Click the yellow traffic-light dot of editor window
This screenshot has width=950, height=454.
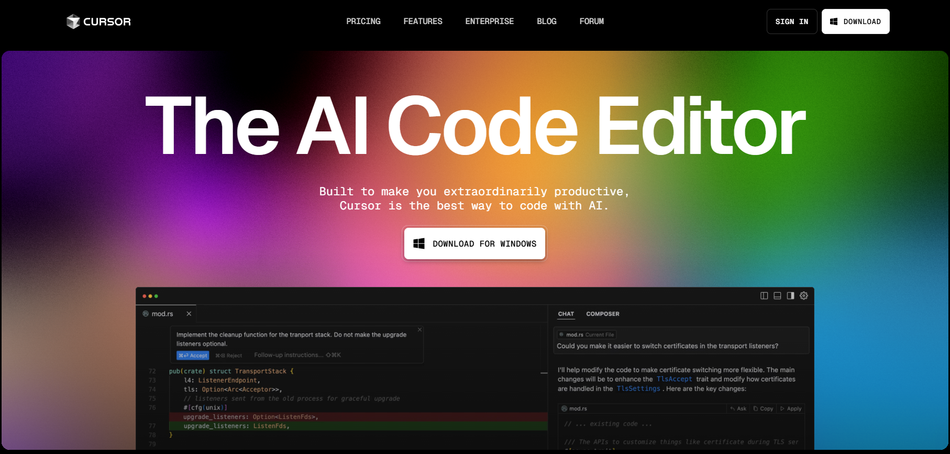pyautogui.click(x=150, y=296)
